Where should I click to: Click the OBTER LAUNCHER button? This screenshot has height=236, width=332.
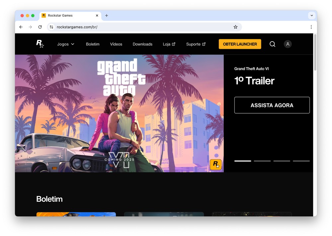[240, 44]
